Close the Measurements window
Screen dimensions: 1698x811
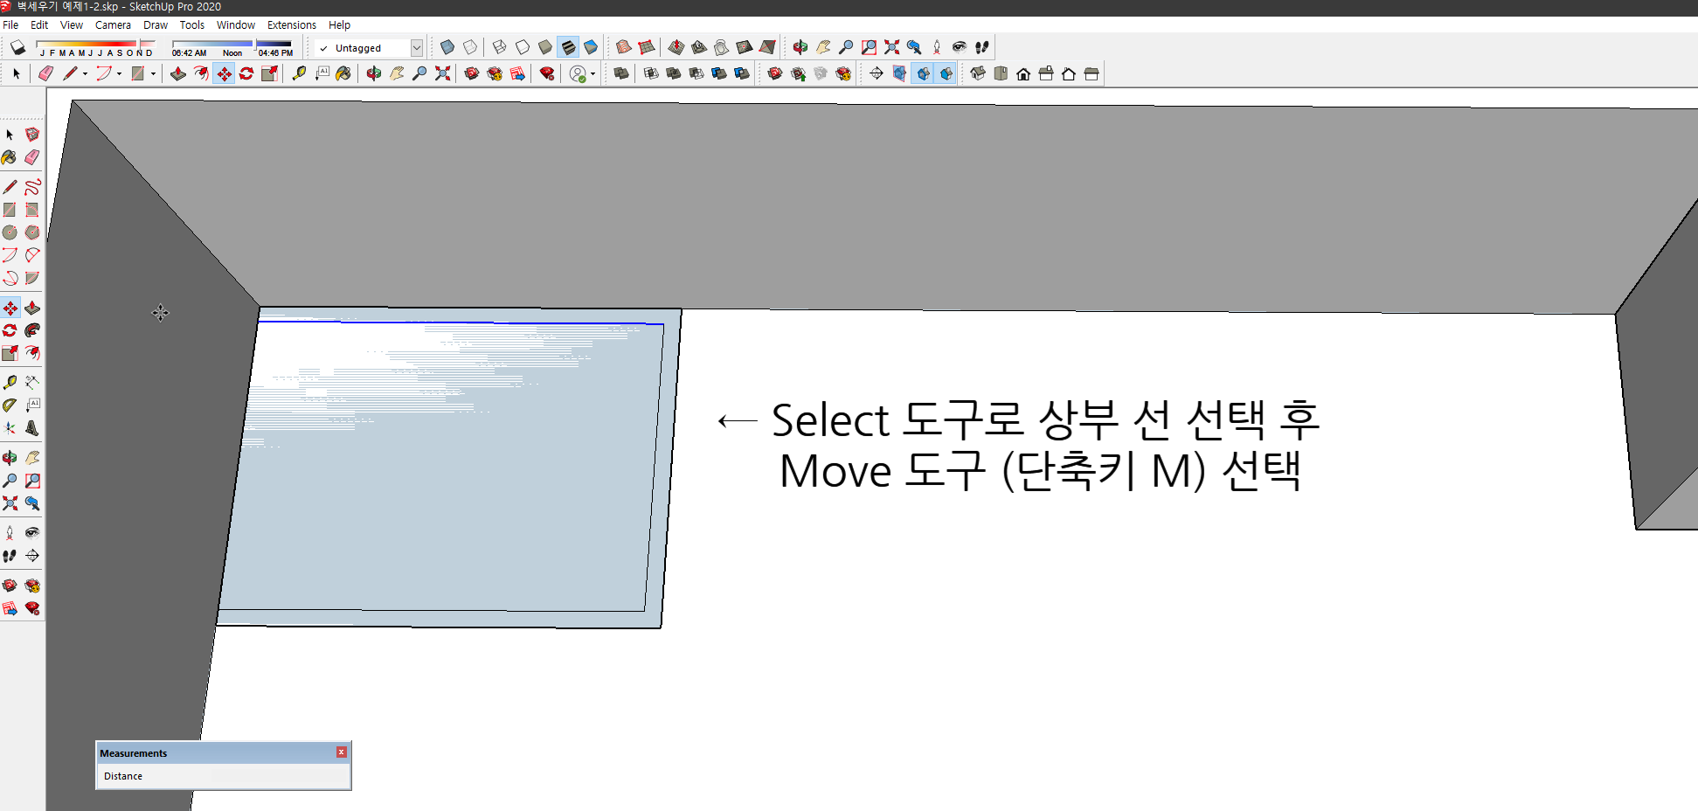coord(341,752)
